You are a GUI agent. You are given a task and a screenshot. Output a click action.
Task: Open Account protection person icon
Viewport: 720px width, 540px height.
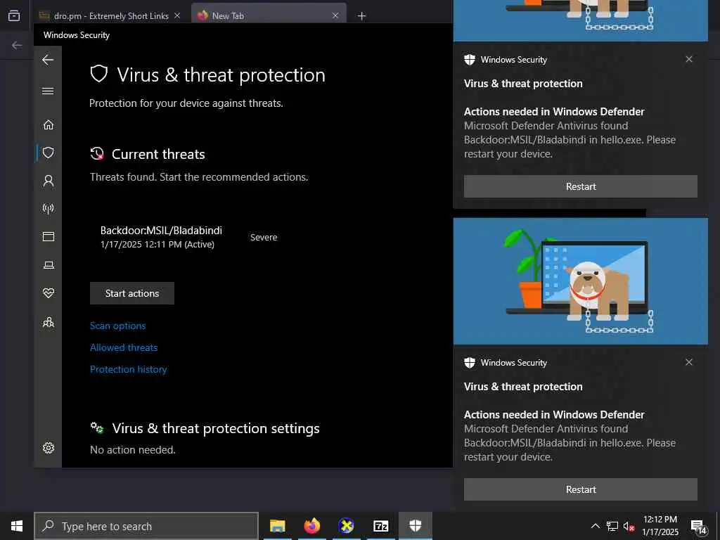click(49, 181)
